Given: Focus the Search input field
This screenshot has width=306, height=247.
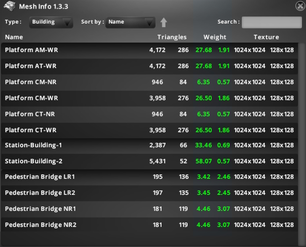Looking at the screenshot, I should coord(272,22).
